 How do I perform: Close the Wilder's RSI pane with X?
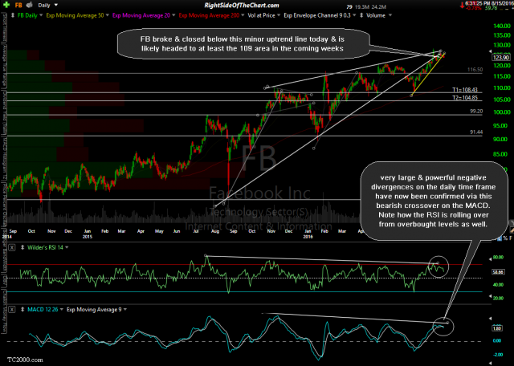point(12,248)
